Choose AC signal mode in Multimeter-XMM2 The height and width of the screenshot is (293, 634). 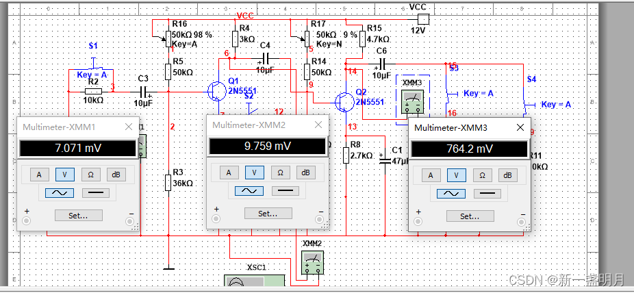click(x=249, y=191)
